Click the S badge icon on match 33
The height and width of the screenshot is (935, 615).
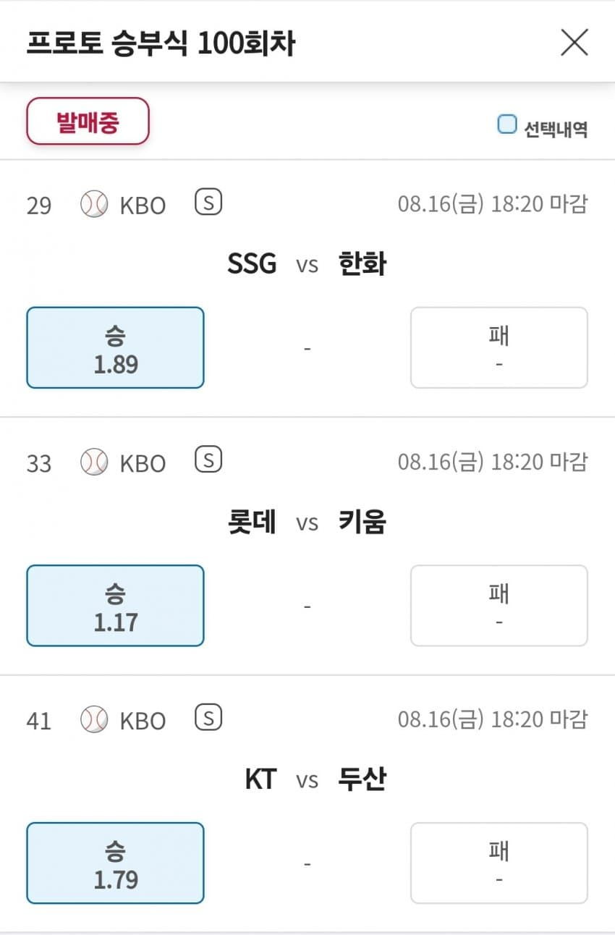tap(208, 461)
